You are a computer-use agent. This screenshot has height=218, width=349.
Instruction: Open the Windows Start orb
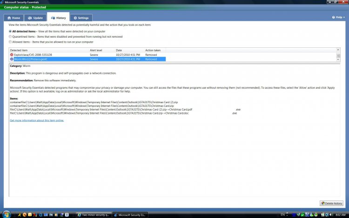click(6, 215)
